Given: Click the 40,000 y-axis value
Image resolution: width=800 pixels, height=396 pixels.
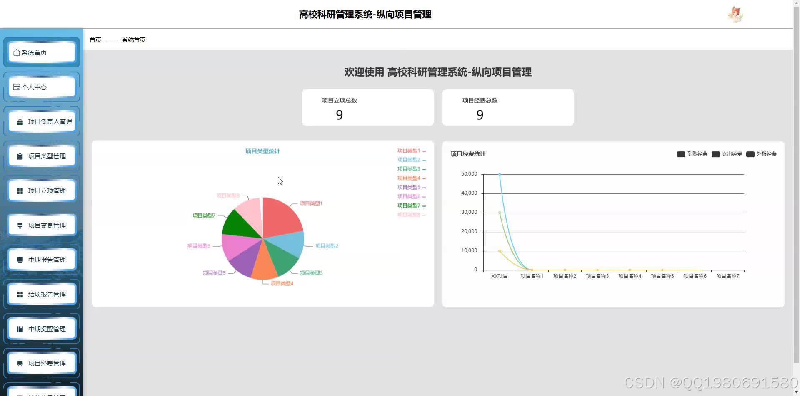Looking at the screenshot, I should (469, 193).
